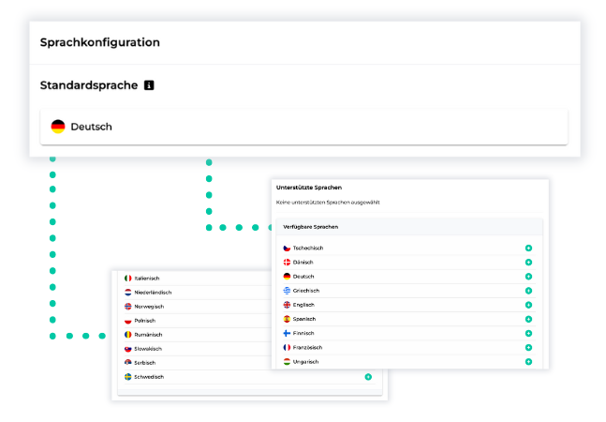Click the Griechisch language name
The width and height of the screenshot is (606, 422).
[x=306, y=291]
